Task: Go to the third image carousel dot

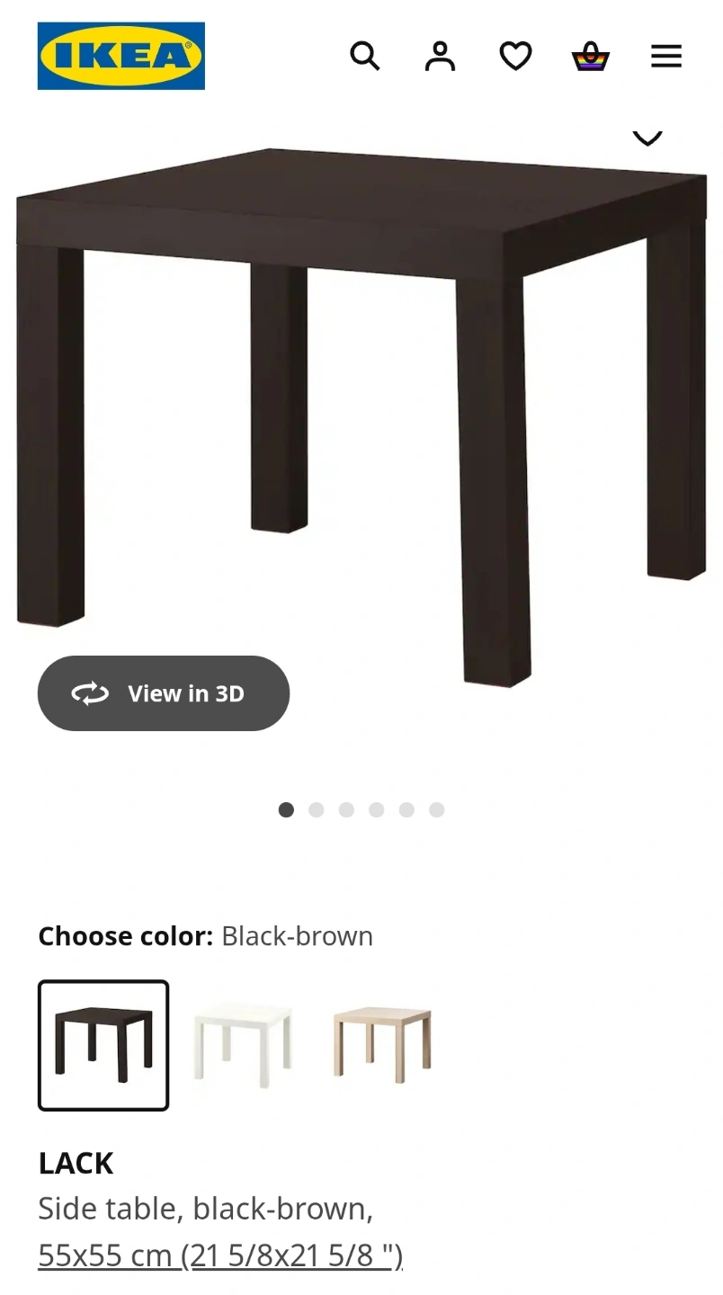Action: (x=346, y=809)
